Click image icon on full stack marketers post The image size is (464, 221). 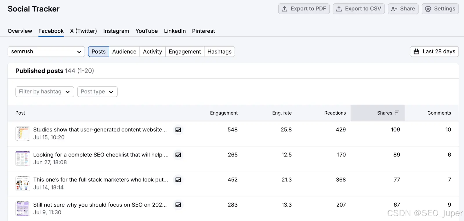click(x=178, y=180)
